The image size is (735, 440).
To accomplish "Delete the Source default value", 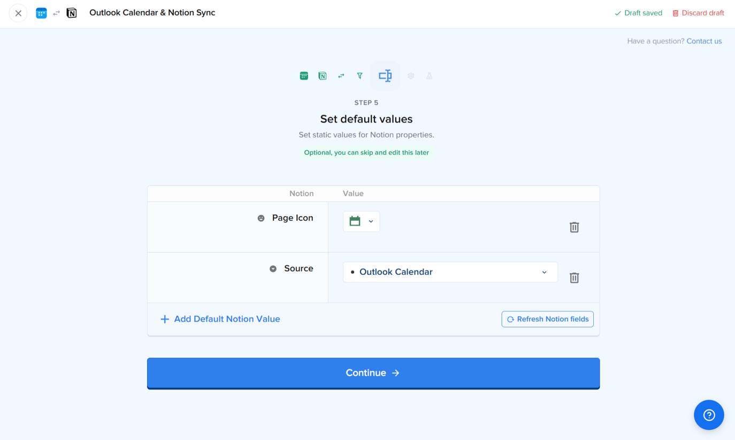I will coord(574,278).
